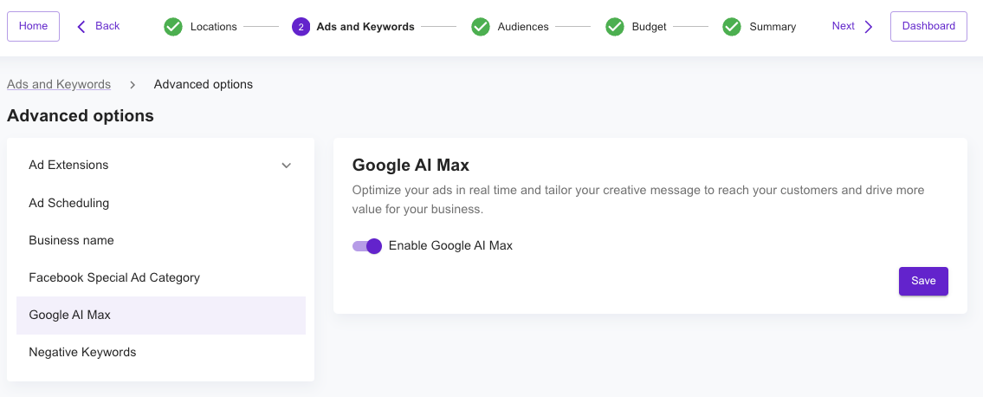The height and width of the screenshot is (397, 983).
Task: Click the Google AI Max panel heading
Action: (411, 165)
